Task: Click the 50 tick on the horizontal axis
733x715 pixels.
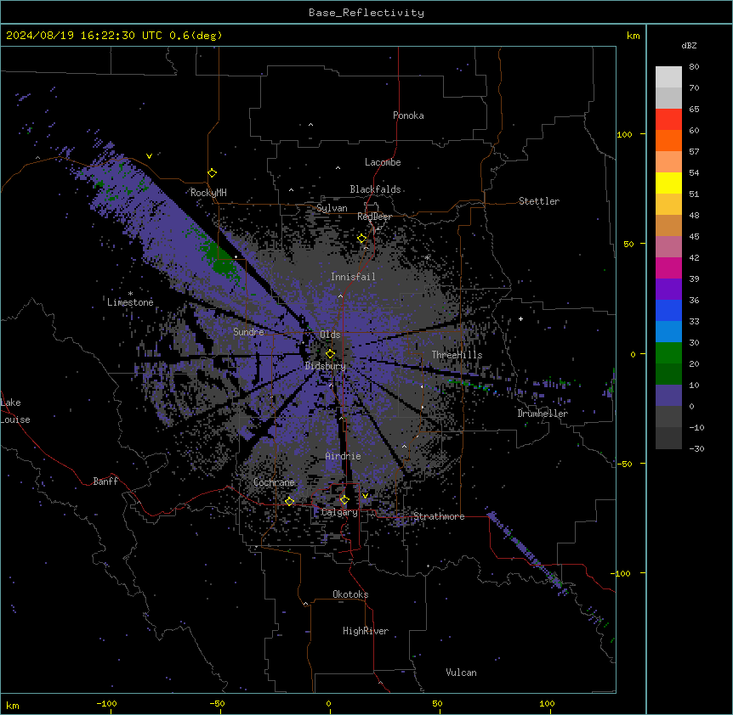Action: (438, 703)
